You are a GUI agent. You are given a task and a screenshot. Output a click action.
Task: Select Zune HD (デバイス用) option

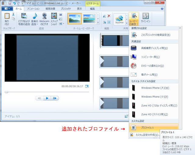coord(154,114)
